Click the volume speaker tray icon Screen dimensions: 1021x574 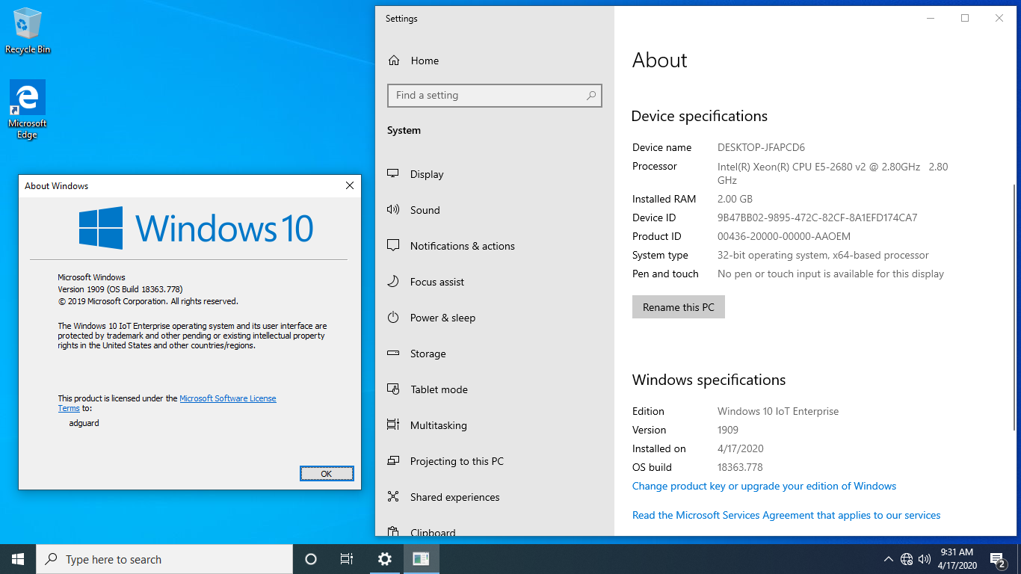coord(925,559)
